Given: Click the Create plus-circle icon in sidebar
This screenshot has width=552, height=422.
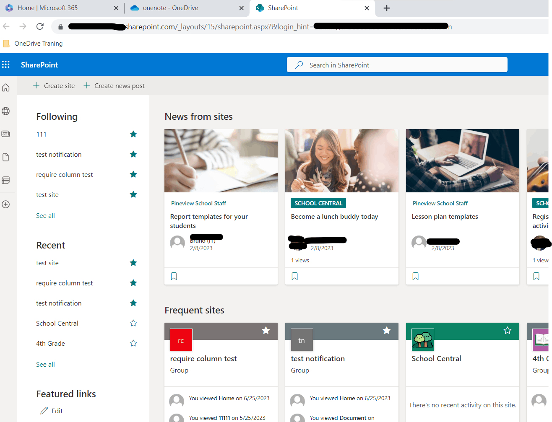Looking at the screenshot, I should 6,205.
